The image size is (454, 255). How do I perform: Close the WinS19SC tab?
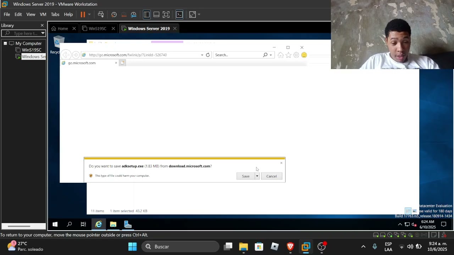pos(113,29)
